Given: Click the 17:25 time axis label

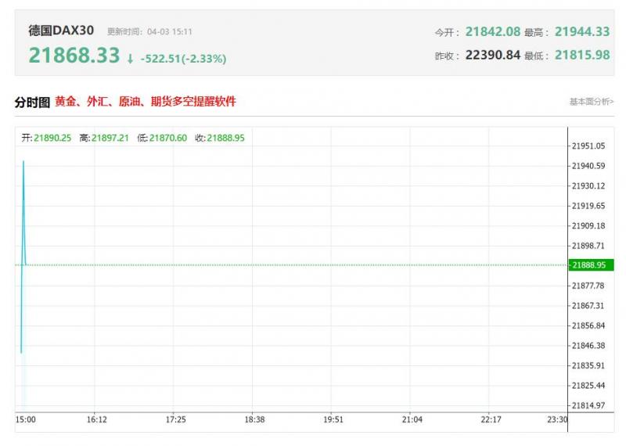Looking at the screenshot, I should click(175, 419).
